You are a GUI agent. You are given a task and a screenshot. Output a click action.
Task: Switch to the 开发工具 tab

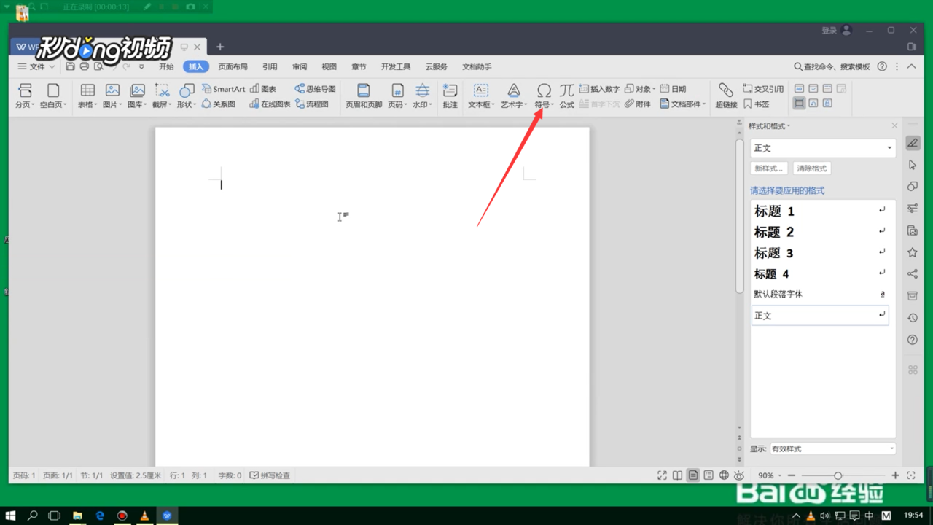click(x=396, y=66)
